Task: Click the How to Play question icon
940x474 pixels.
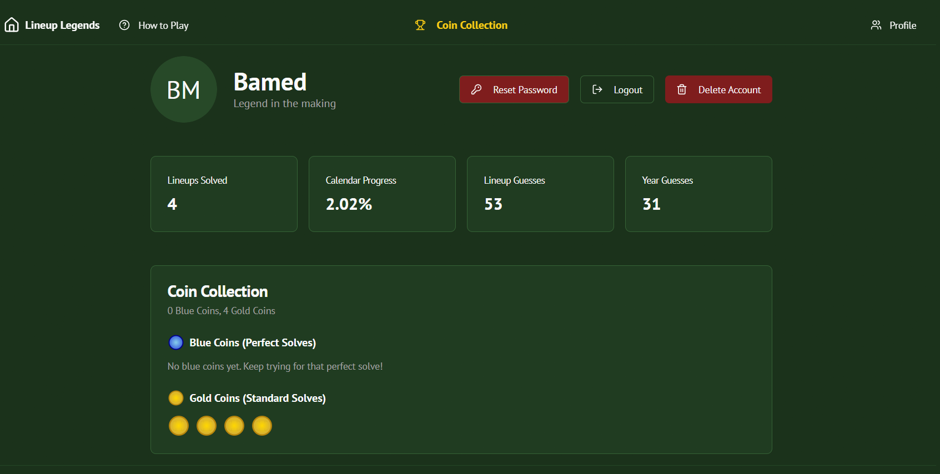Action: [x=124, y=25]
